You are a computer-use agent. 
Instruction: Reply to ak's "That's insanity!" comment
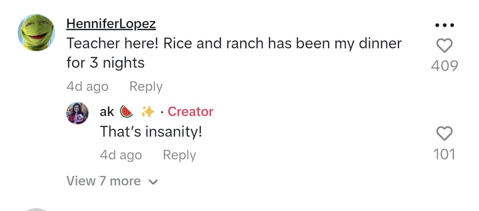coord(179,155)
